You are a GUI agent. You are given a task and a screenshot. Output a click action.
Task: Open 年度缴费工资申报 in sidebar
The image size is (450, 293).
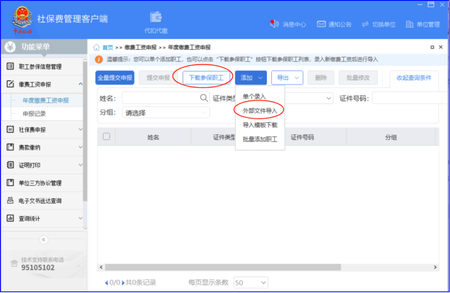coord(46,100)
